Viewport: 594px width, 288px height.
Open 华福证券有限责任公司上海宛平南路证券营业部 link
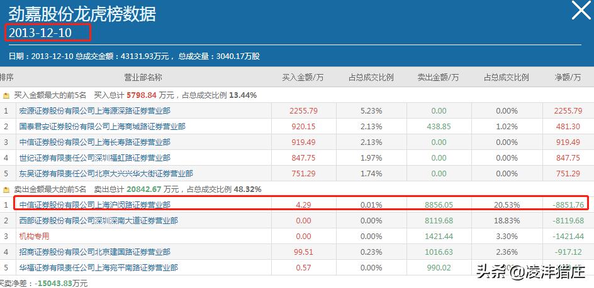(x=99, y=267)
